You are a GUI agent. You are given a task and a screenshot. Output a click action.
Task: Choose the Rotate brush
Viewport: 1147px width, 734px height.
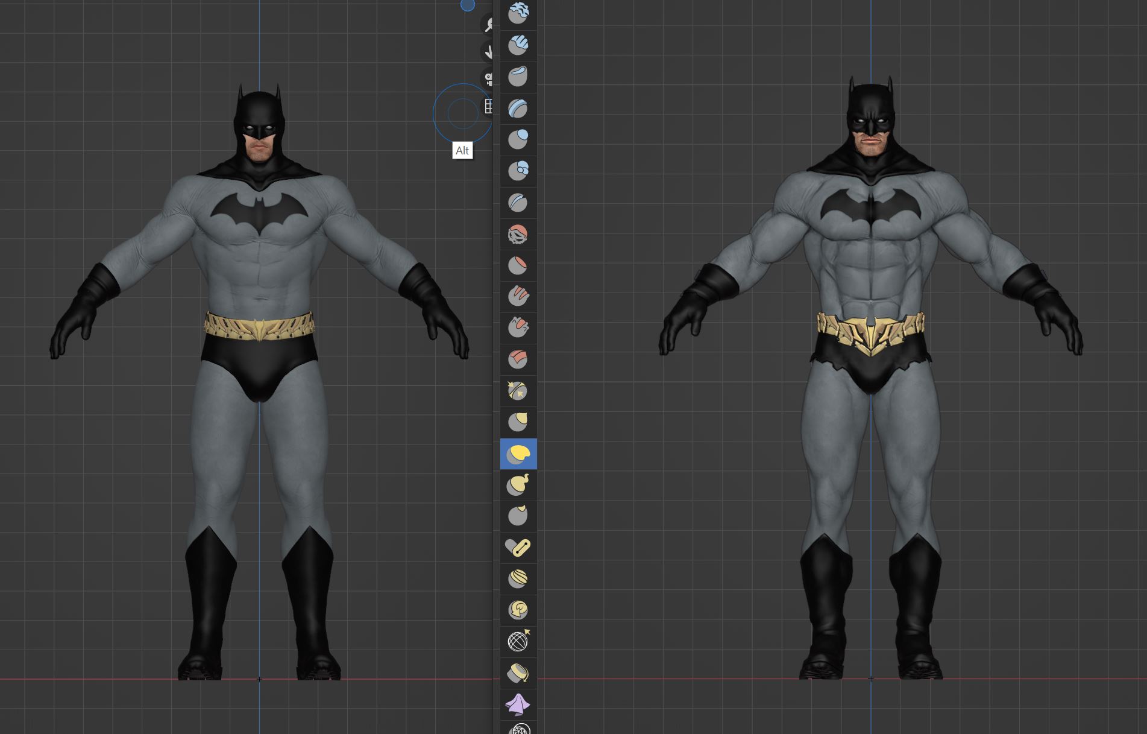[518, 610]
